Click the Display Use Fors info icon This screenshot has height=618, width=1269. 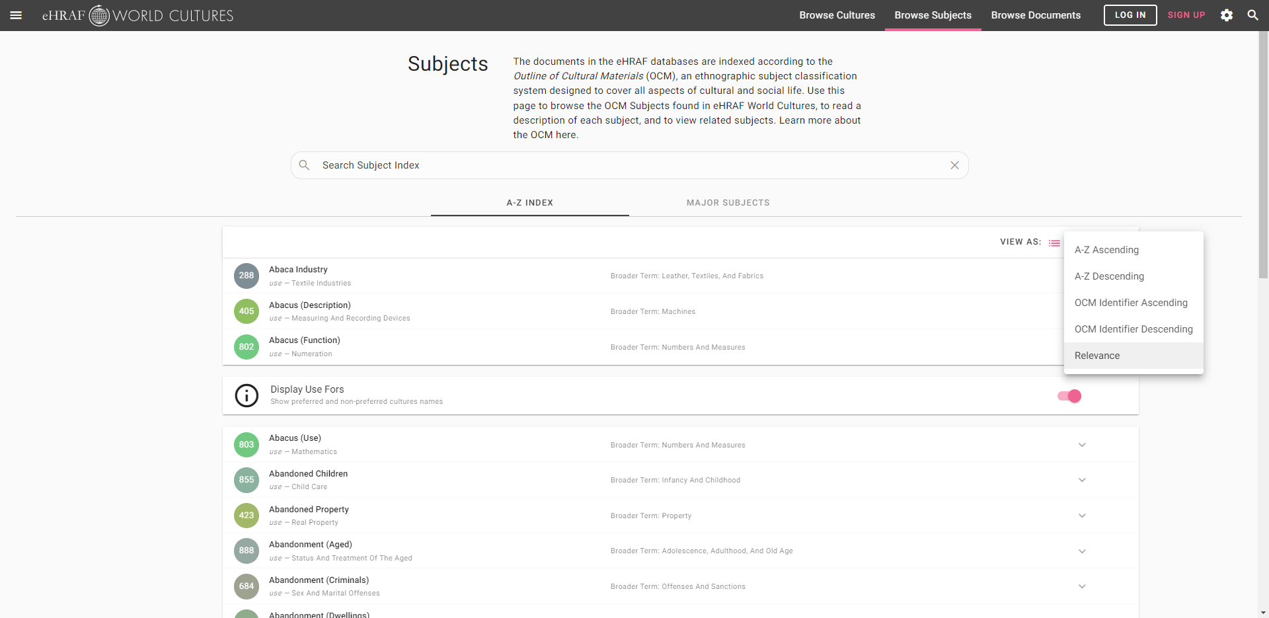coord(247,396)
